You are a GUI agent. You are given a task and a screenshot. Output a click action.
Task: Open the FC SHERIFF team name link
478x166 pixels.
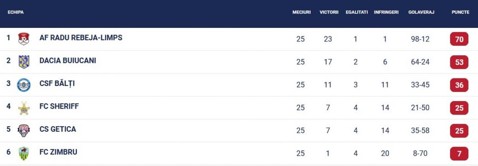click(x=59, y=106)
